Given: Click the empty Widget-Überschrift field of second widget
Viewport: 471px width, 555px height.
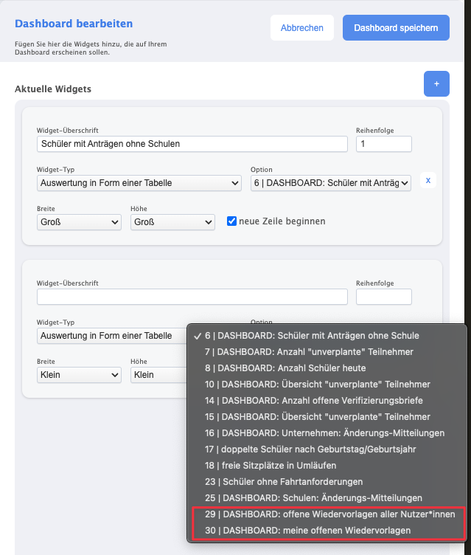Looking at the screenshot, I should [192, 297].
